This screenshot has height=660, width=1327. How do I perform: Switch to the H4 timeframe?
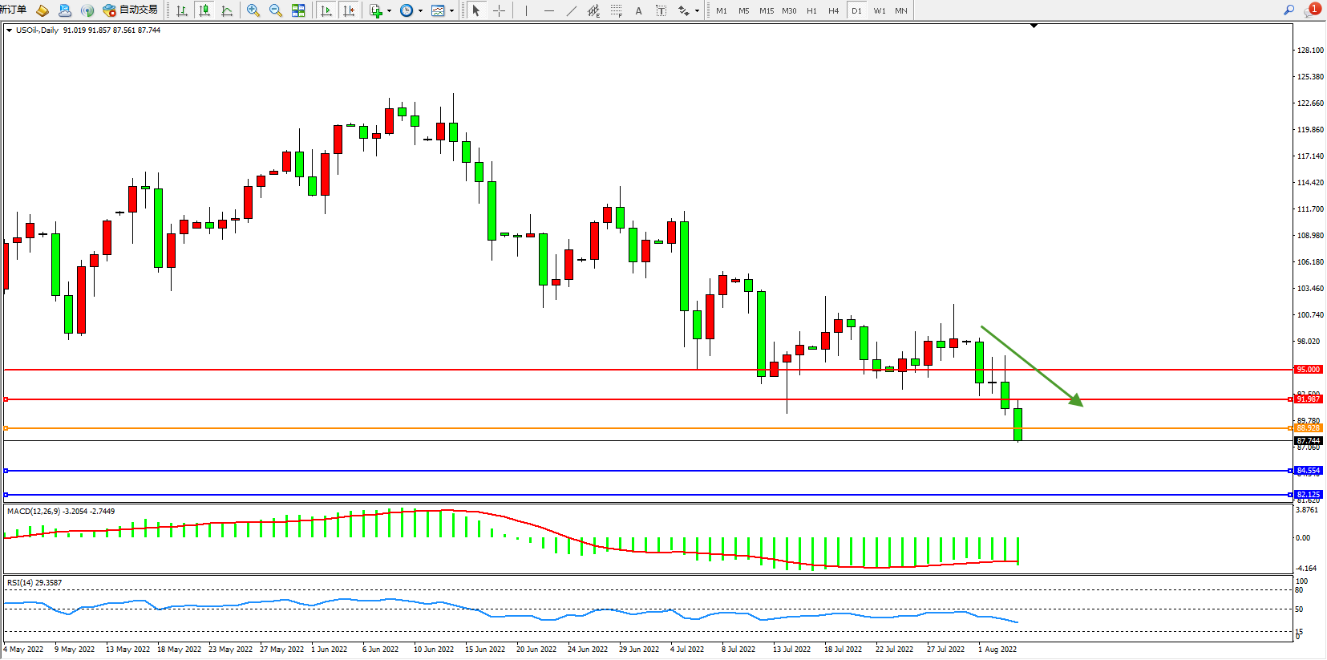pyautogui.click(x=834, y=10)
